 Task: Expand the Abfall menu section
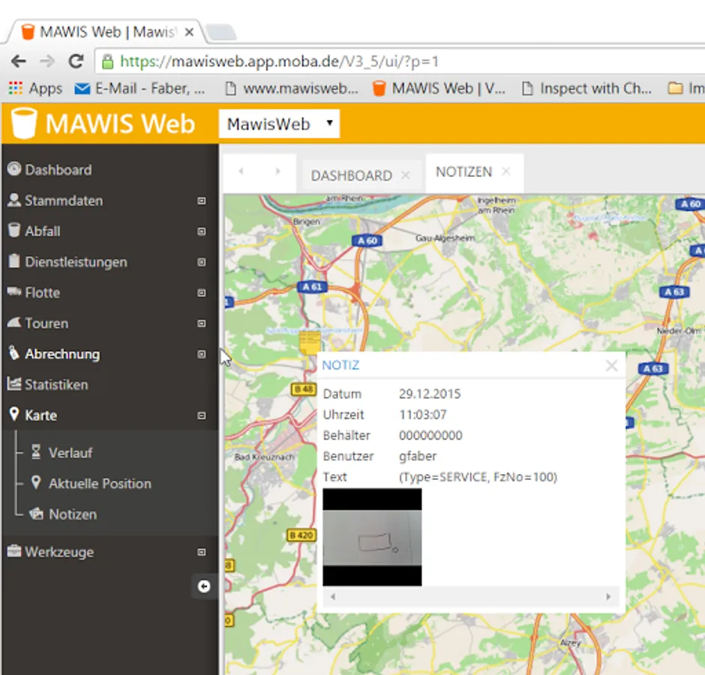202,231
